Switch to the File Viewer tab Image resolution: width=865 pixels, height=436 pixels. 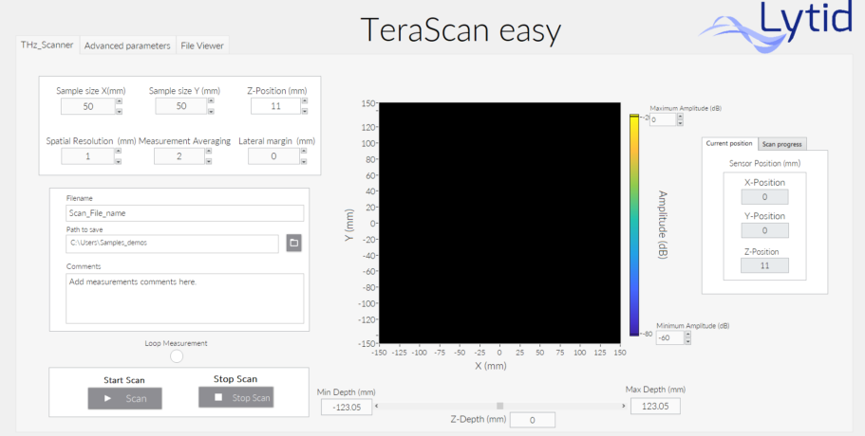(x=202, y=45)
